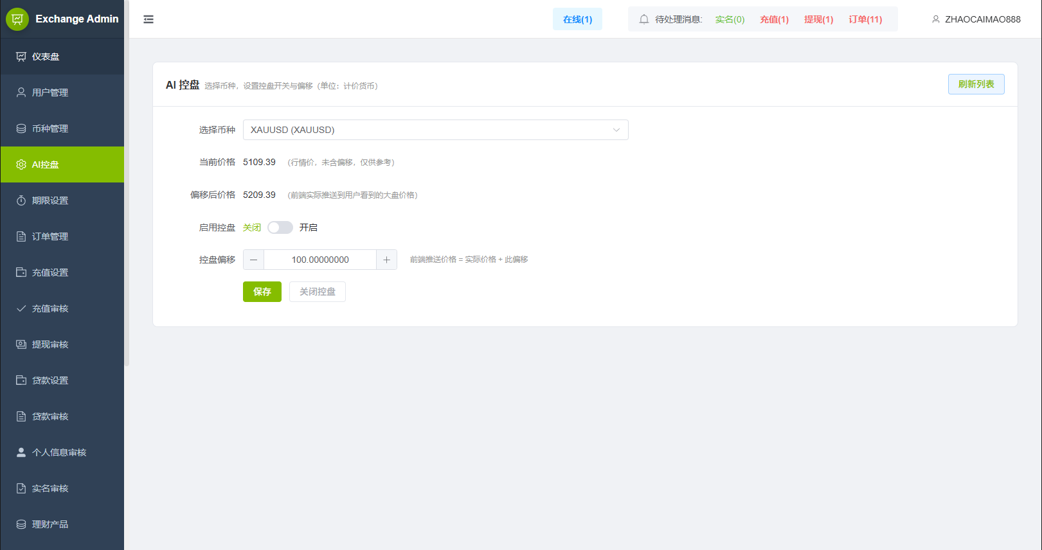Open 仪表盘 dashboard icon in sidebar
The width and height of the screenshot is (1042, 550).
[x=21, y=57]
